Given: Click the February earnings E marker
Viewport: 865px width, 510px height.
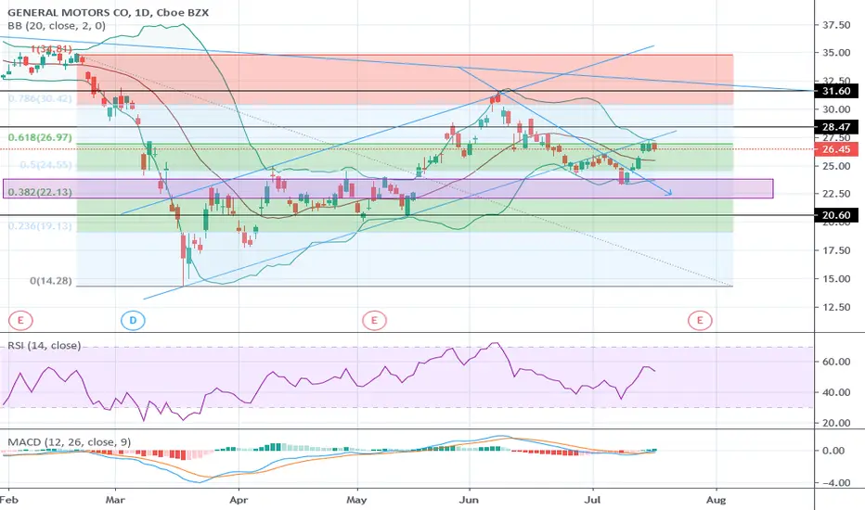Looking at the screenshot, I should point(20,320).
